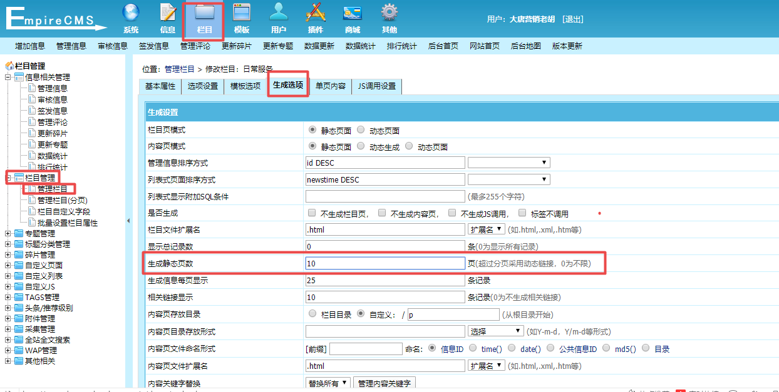This screenshot has width=779, height=392.
Task: Select 动态页面 radio for 栏目页模式
Action: coord(361,130)
